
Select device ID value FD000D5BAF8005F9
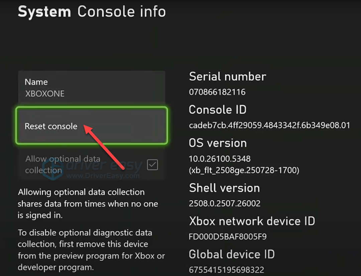click(228, 237)
